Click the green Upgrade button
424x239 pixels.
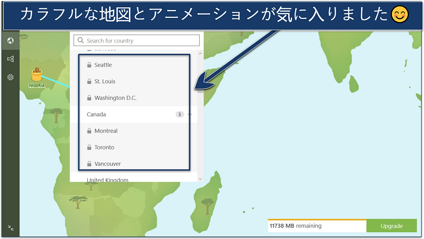click(391, 226)
